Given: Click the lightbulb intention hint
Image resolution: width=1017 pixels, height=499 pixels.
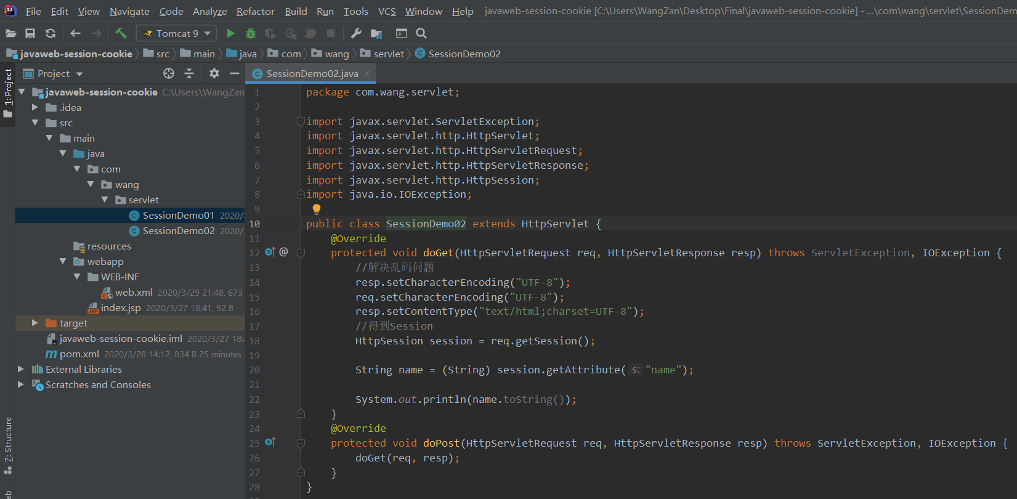Looking at the screenshot, I should click(x=317, y=209).
